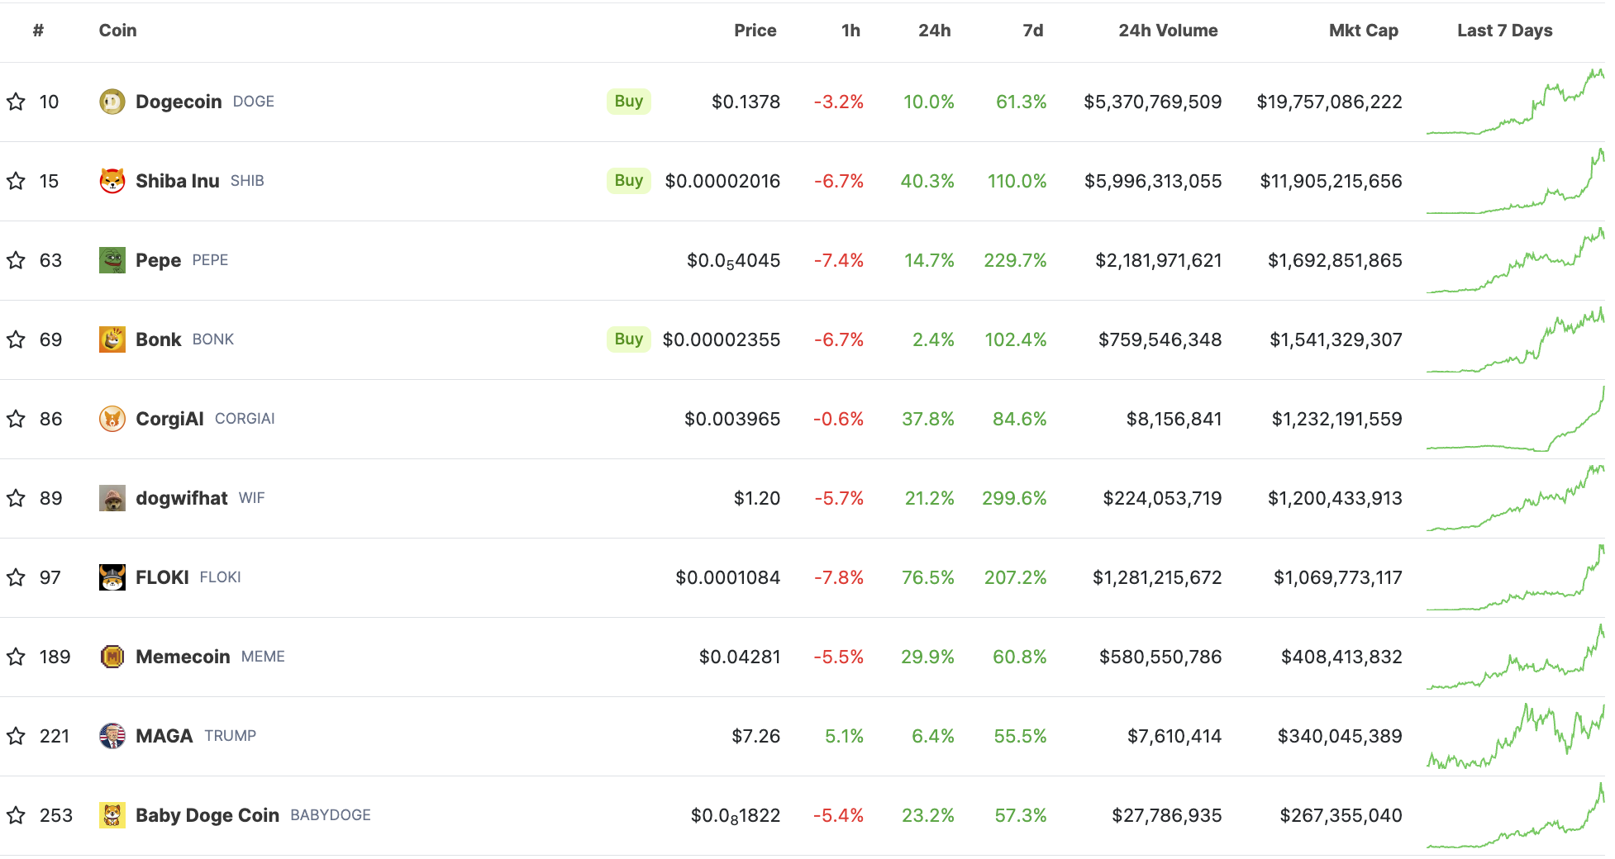Open Bonk's 7-day sparkline chart
This screenshot has height=859, width=1615.
pos(1515,339)
